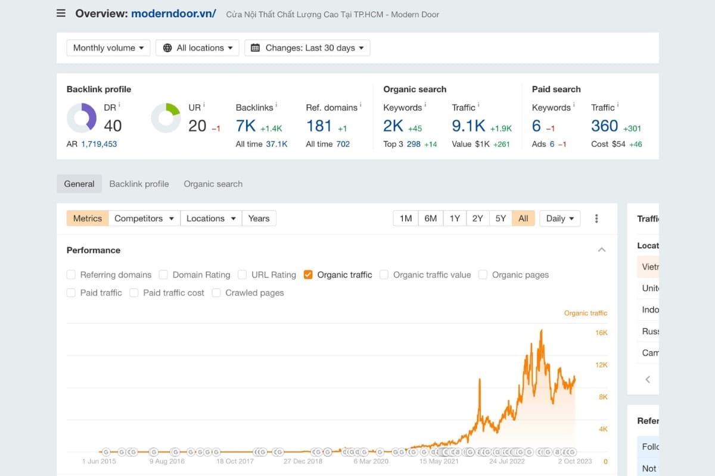Click the DR info icon
715x476 pixels.
pyautogui.click(x=119, y=105)
